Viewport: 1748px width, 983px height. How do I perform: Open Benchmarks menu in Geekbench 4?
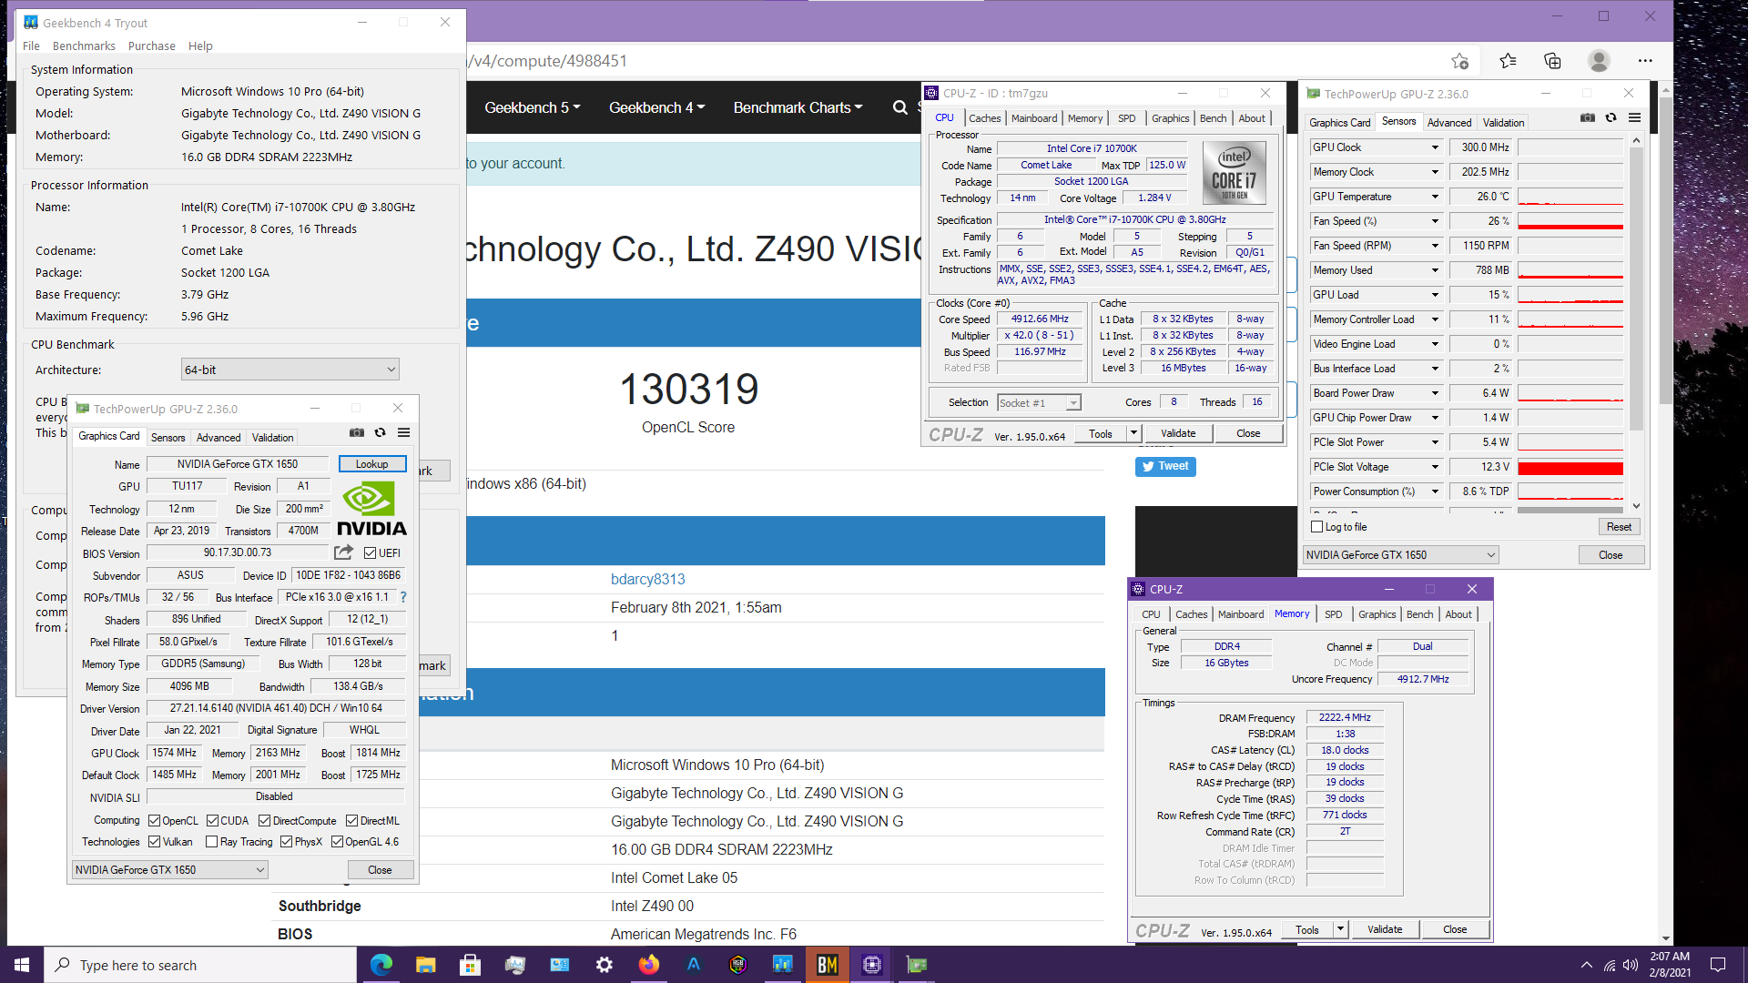(84, 46)
